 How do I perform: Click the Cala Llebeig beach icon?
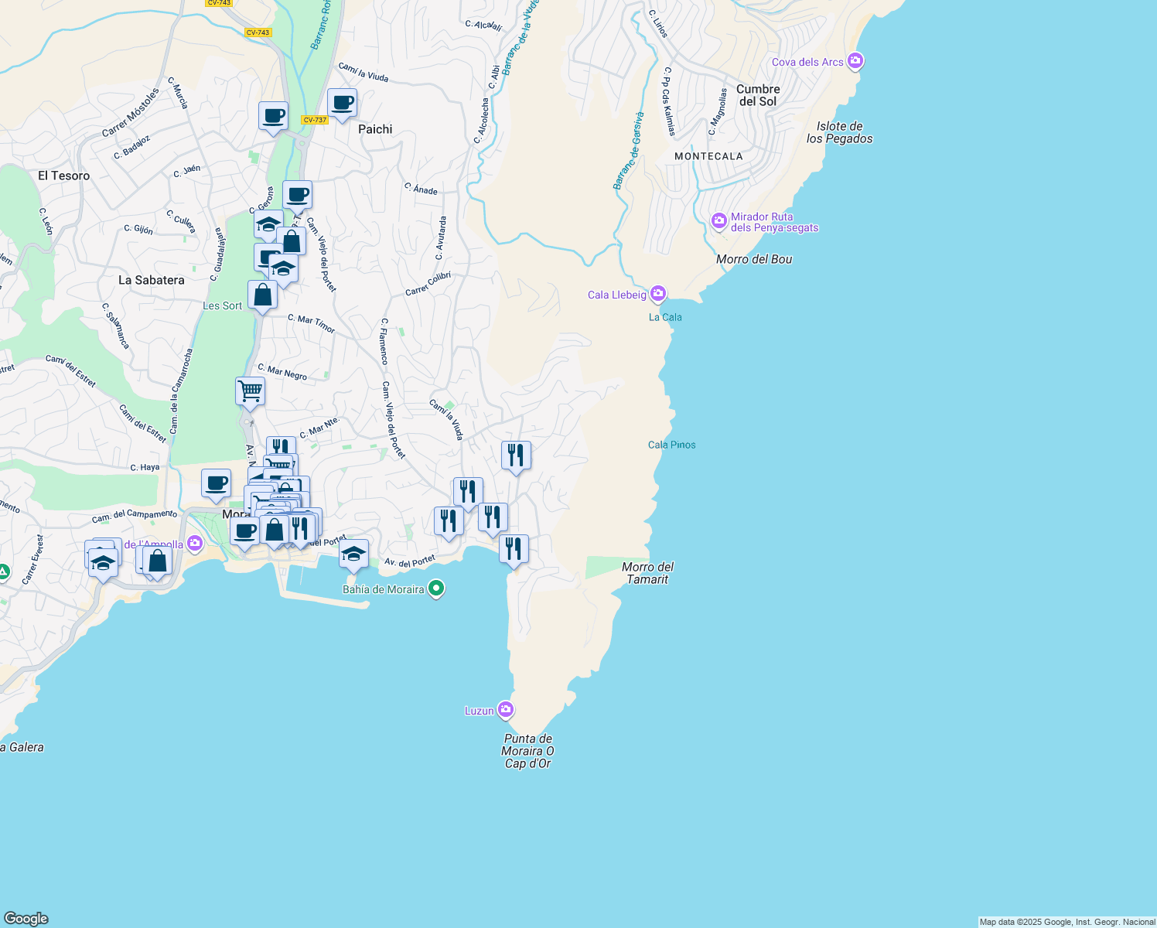(657, 294)
